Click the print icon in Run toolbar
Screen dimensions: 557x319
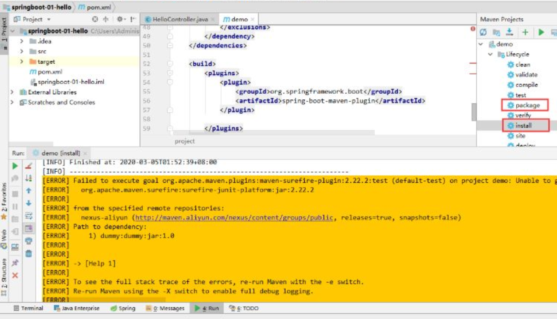[x=29, y=241]
